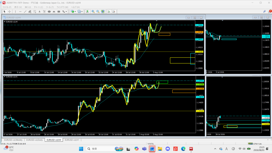Click the chart tabs left scroll arrow
This screenshot has height=153, width=272.
click(268, 140)
